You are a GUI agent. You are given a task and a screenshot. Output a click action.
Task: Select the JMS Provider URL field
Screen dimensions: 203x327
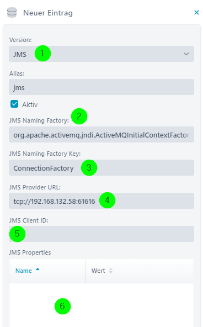101,201
